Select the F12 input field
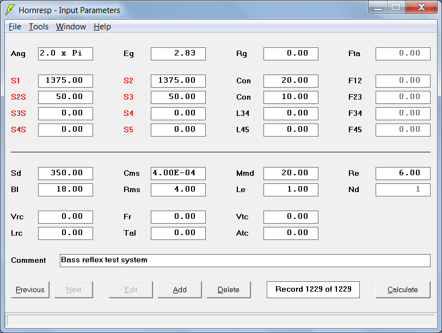Viewport: 442px width, 333px height. (403, 81)
